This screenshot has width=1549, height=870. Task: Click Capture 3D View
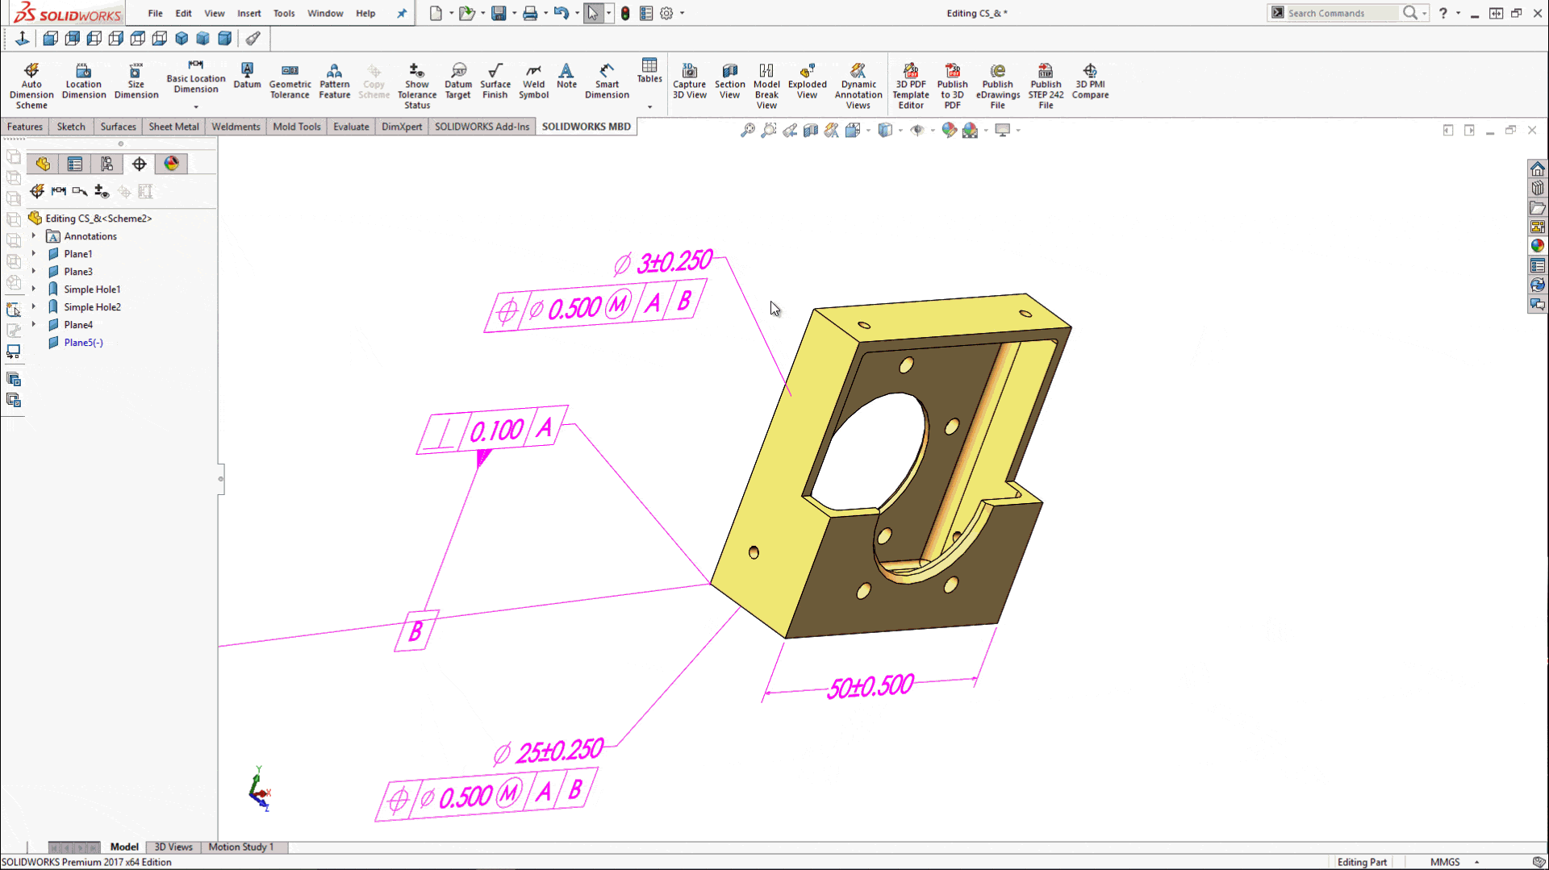(689, 81)
